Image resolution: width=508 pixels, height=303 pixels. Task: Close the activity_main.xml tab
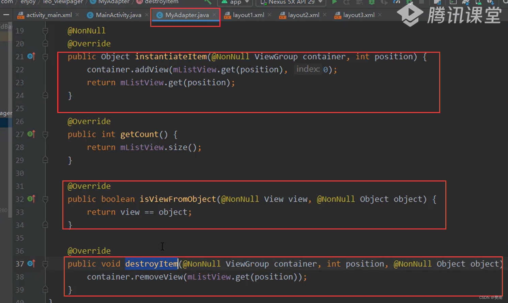point(77,15)
